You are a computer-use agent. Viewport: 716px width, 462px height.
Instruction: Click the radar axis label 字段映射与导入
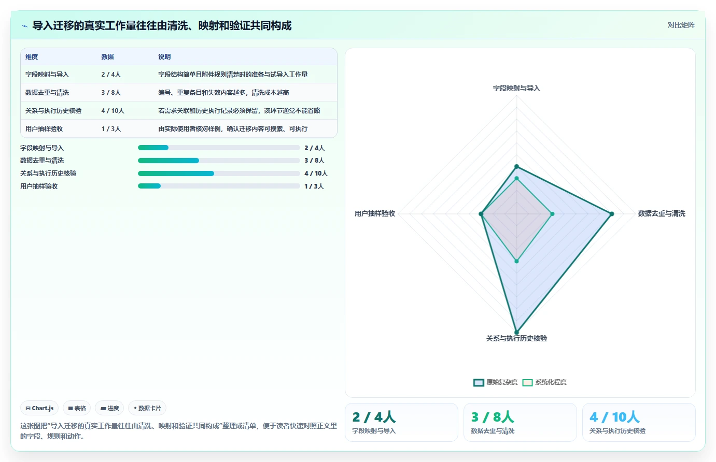pos(516,88)
